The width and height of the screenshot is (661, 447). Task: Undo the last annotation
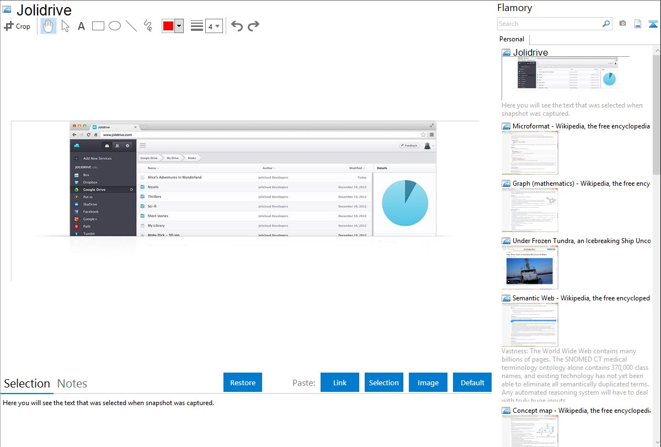point(237,26)
